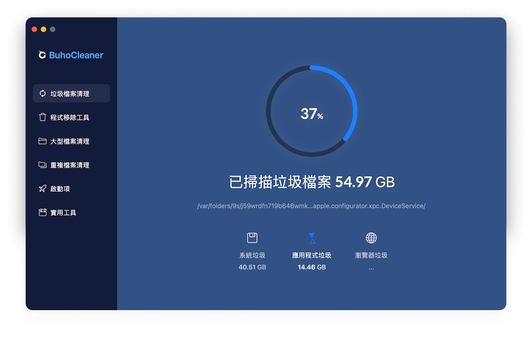Click the 37% percentage text

pos(312,114)
